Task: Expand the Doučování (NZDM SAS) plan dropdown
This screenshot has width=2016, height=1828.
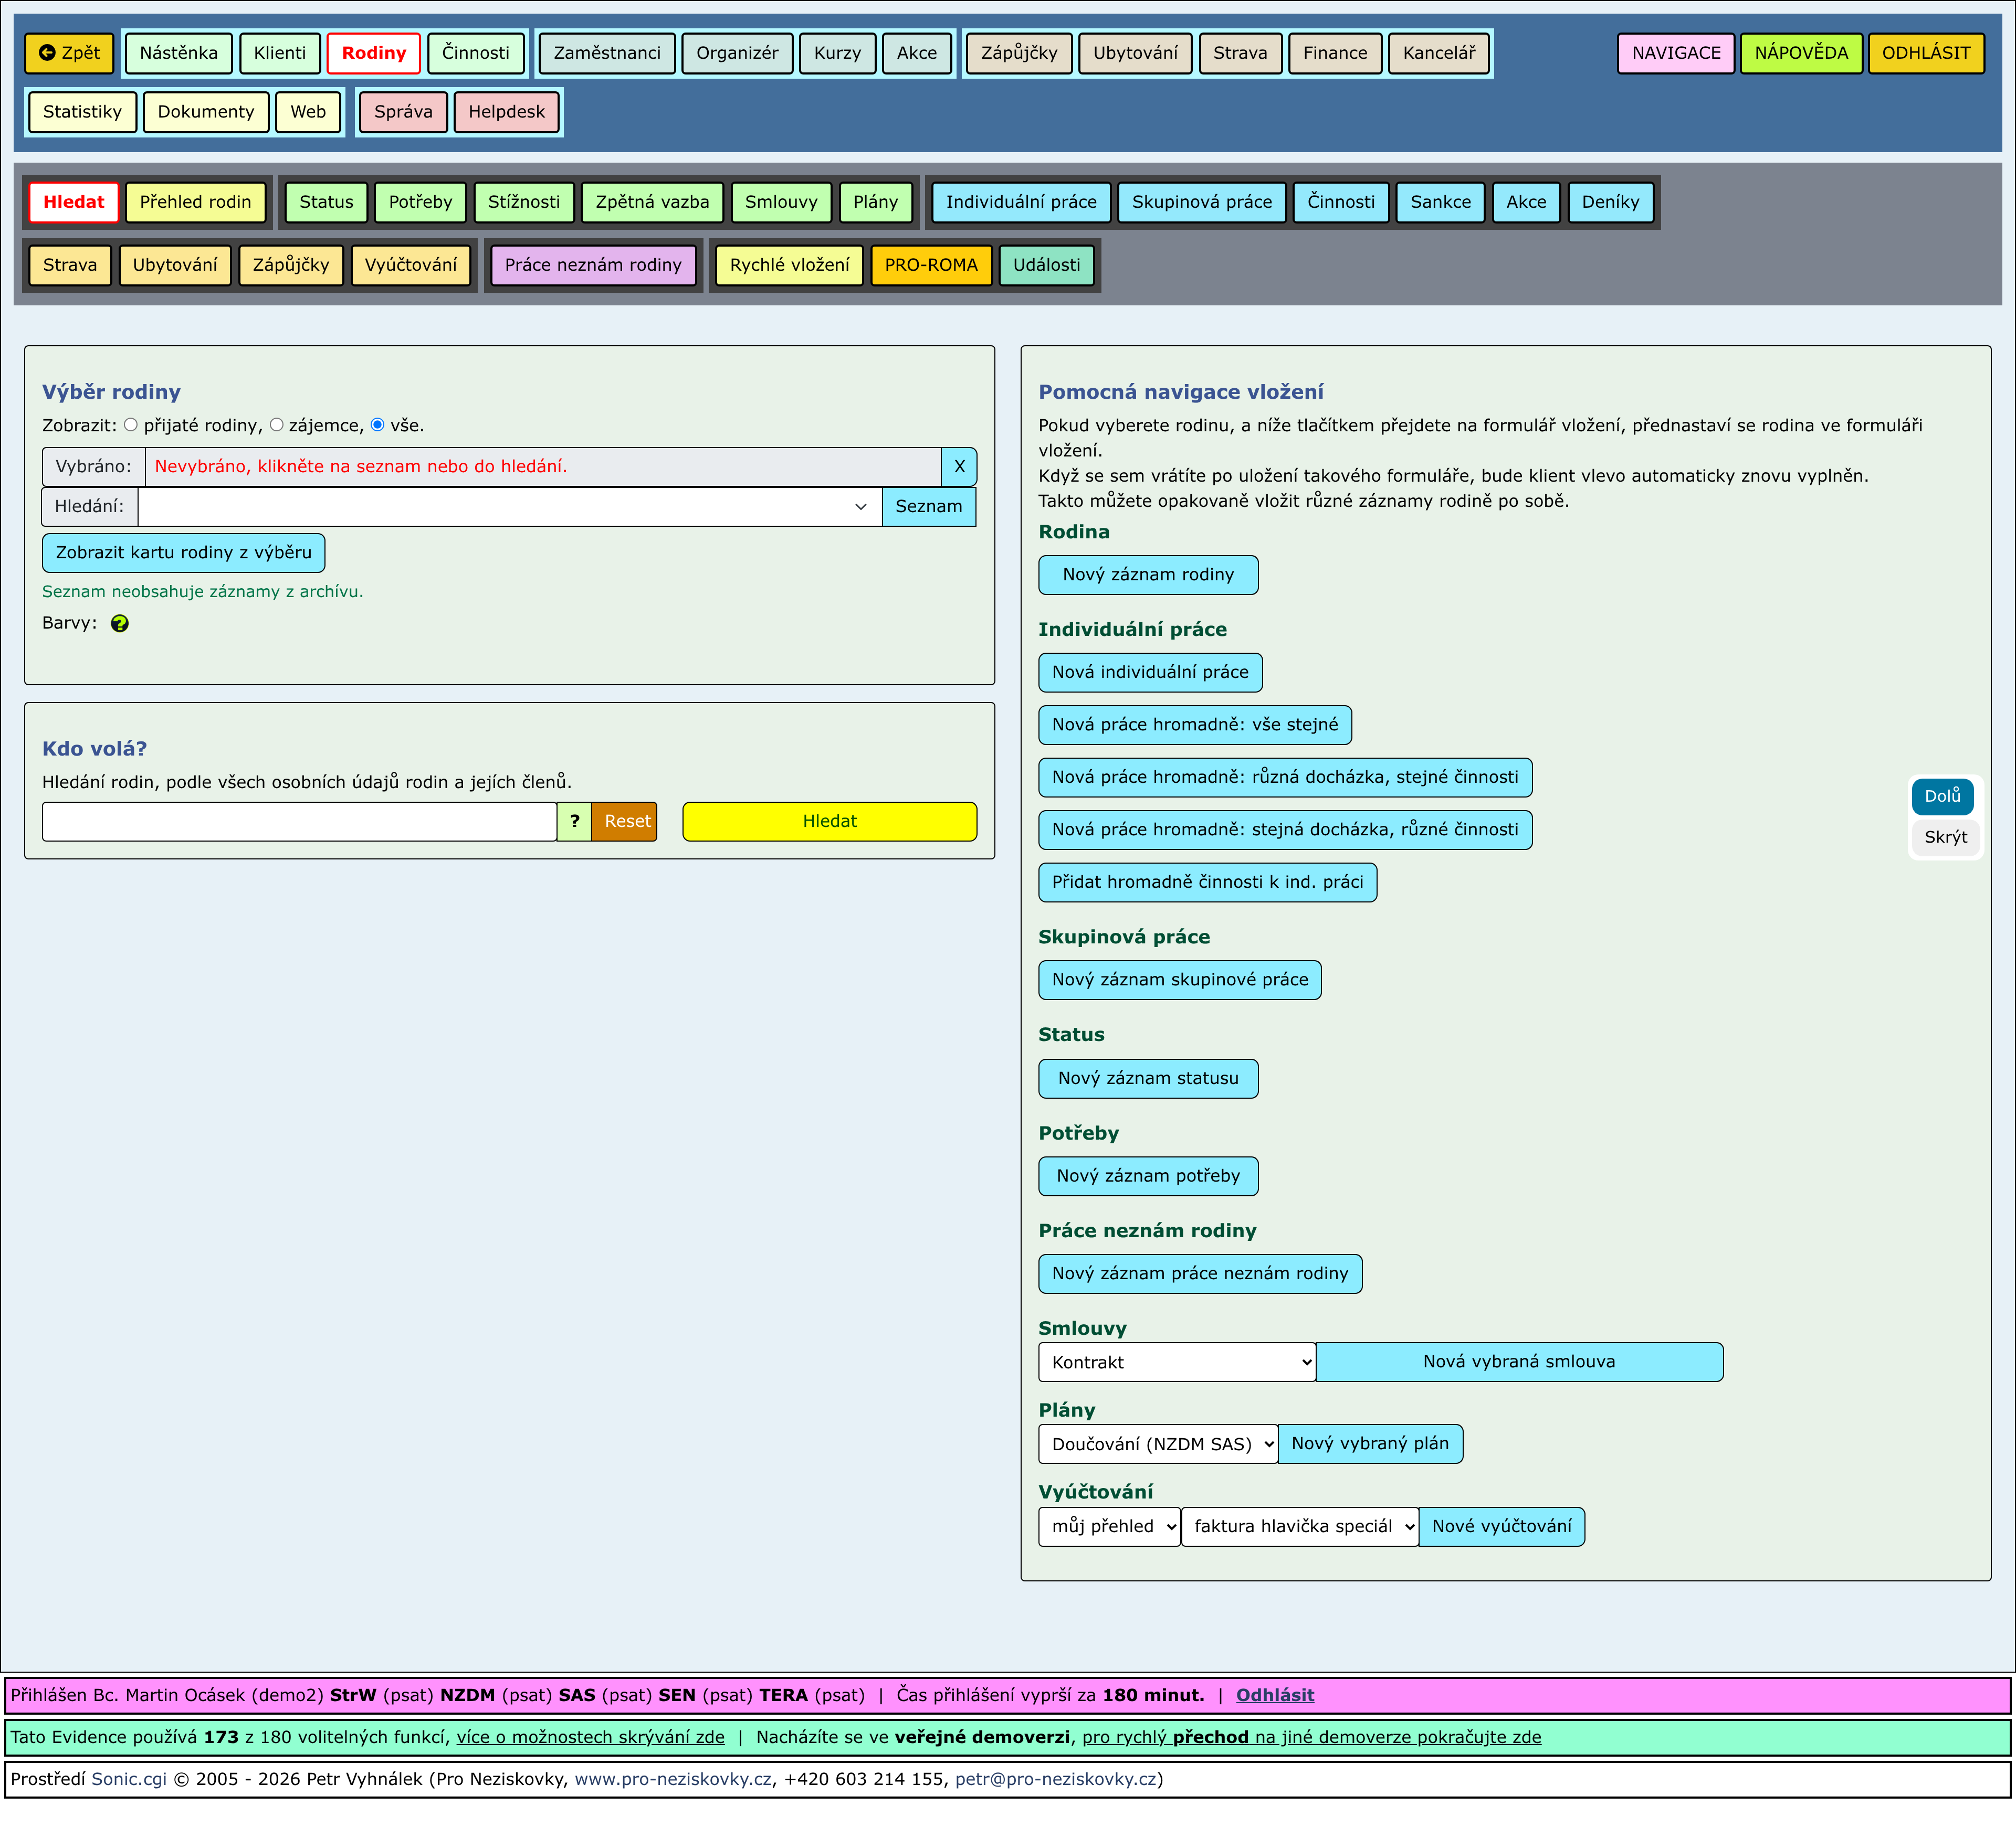Action: pos(1158,1444)
